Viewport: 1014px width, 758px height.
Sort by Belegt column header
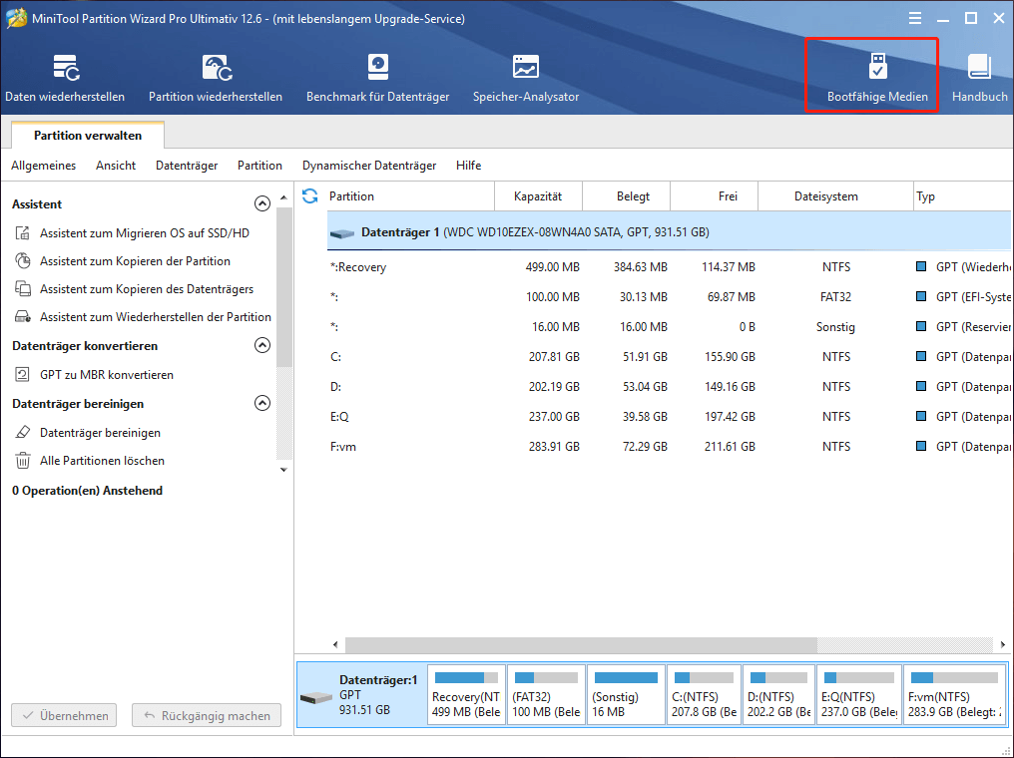coord(626,196)
